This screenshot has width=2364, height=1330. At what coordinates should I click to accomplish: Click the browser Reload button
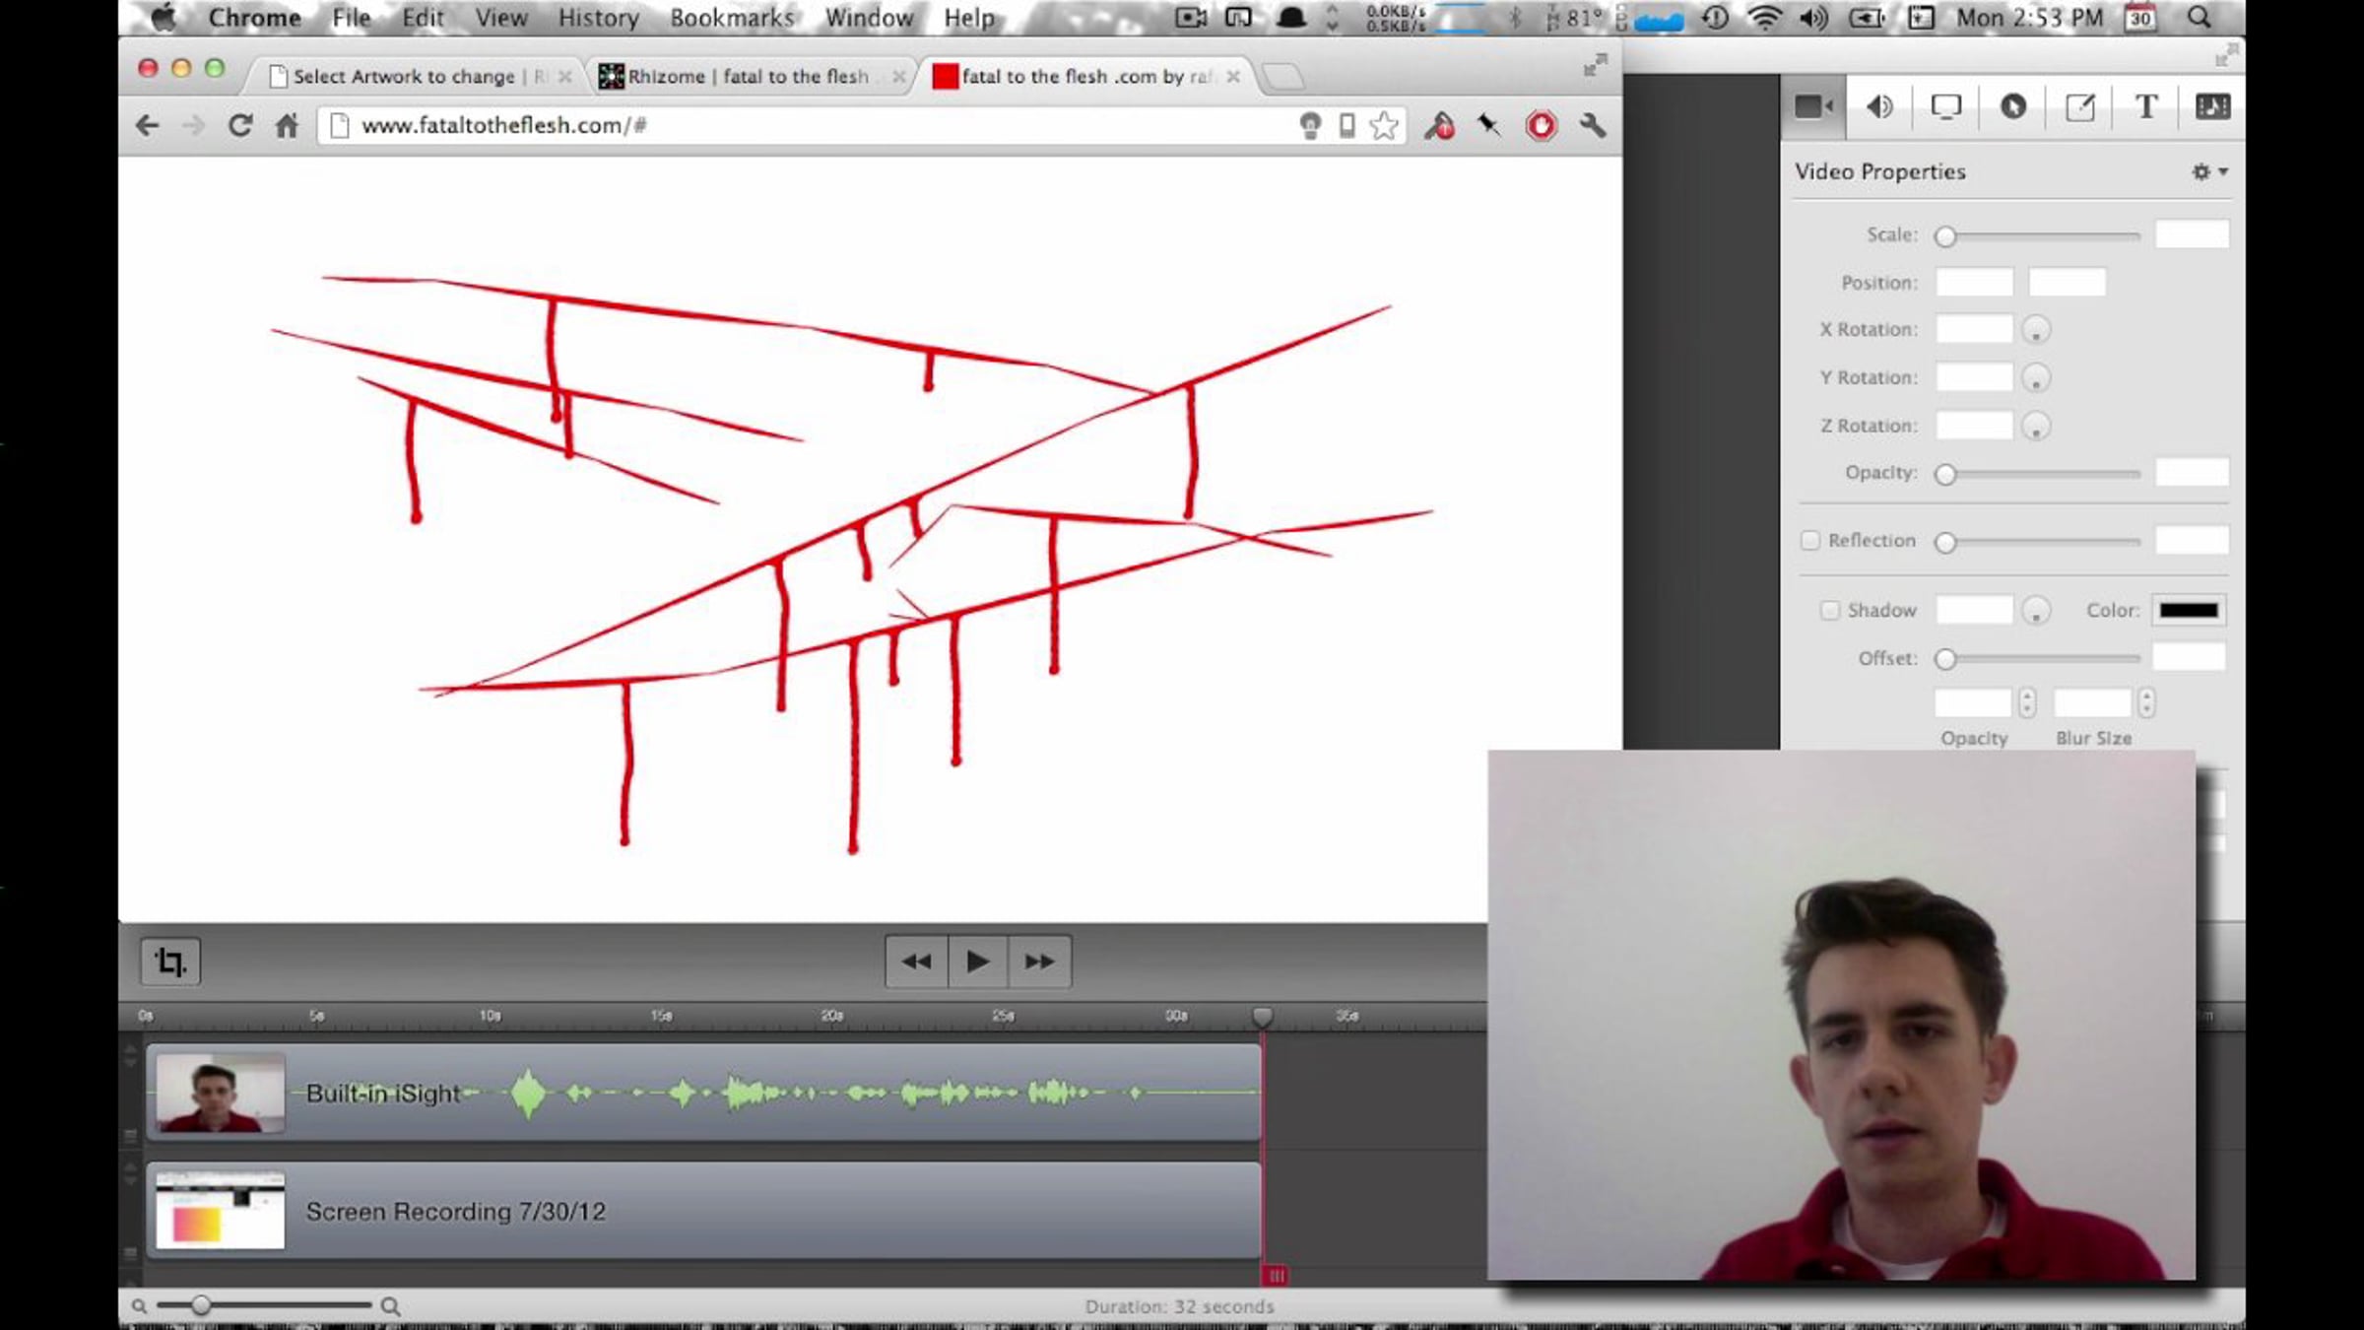coord(239,125)
